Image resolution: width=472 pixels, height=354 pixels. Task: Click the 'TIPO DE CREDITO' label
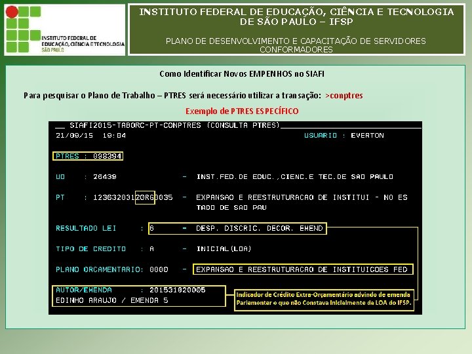tap(90, 249)
